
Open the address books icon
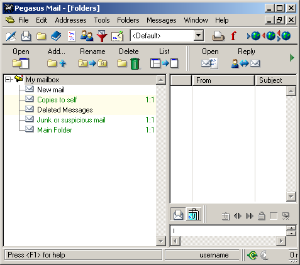point(56,36)
